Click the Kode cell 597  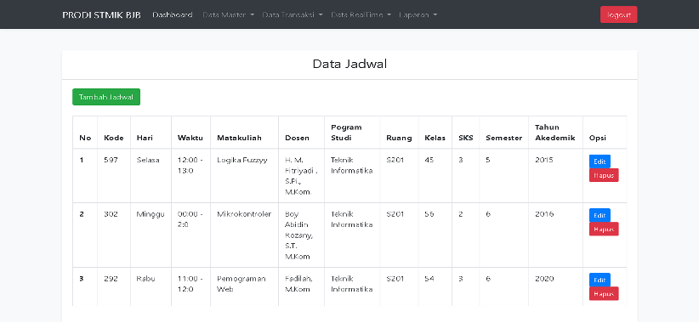point(111,160)
